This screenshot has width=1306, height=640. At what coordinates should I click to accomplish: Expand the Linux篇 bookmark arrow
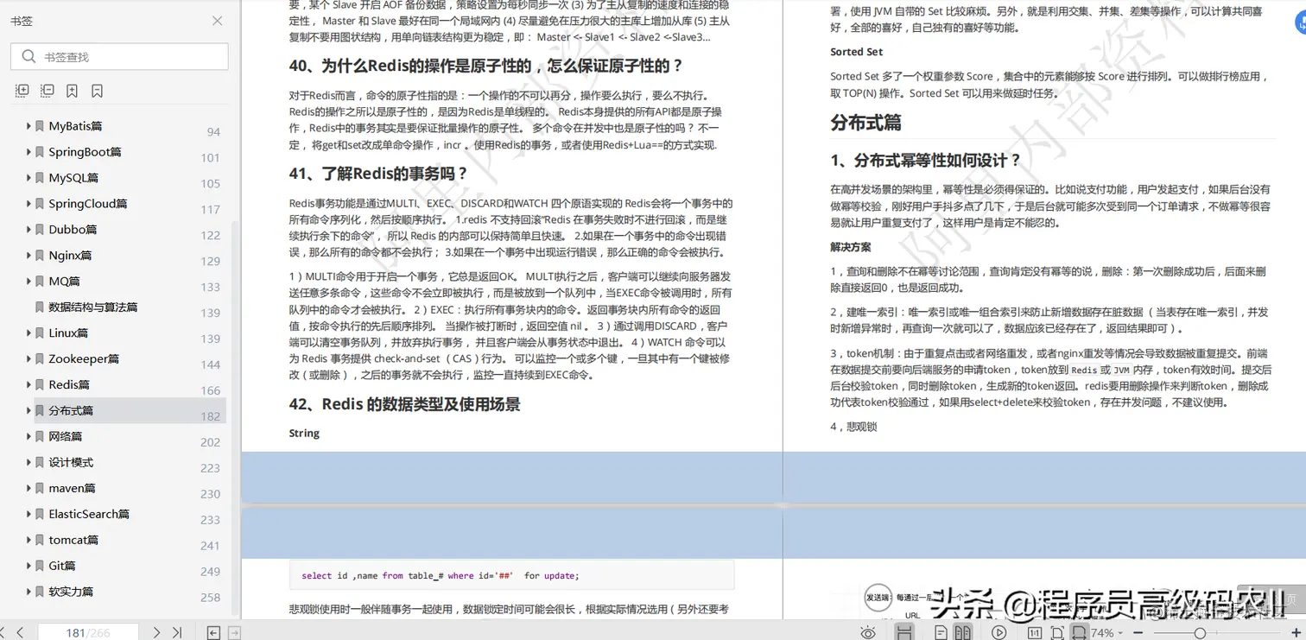click(29, 333)
